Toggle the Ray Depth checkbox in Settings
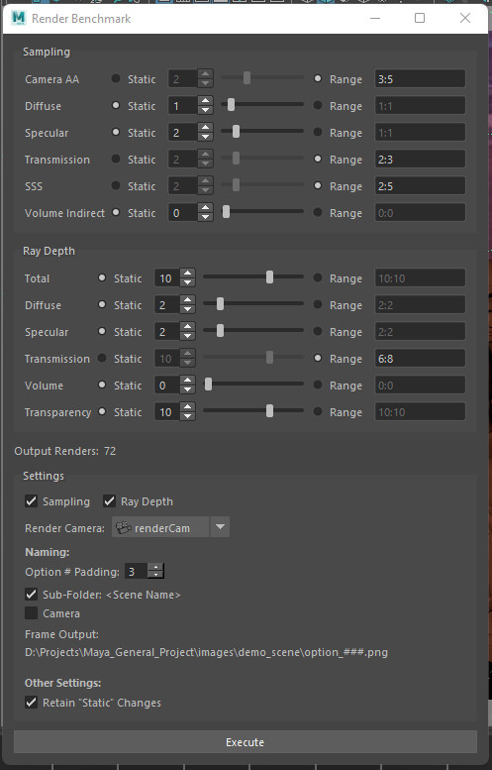 (109, 501)
